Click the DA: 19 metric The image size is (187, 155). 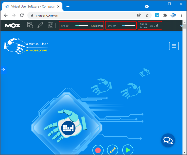tap(112, 26)
